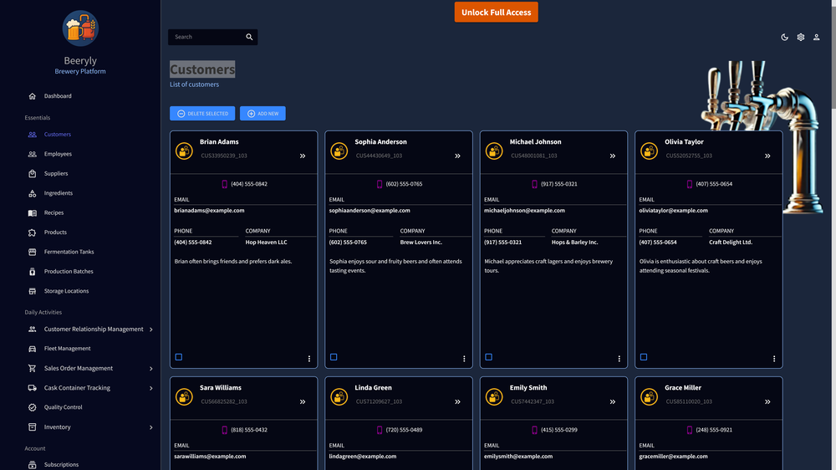Click the Employees sidebar icon
Viewport: 836px width, 470px height.
[x=32, y=154]
